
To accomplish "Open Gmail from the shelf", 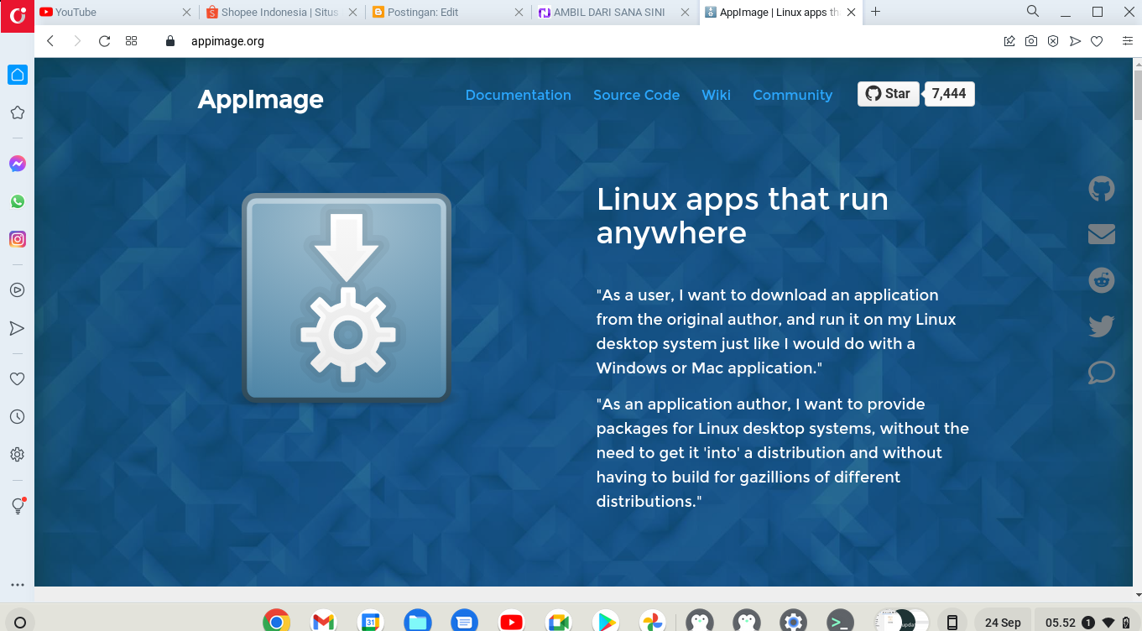I will coord(323,622).
